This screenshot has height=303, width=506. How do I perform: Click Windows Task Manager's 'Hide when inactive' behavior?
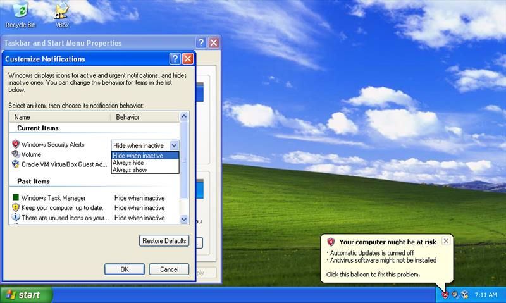pos(139,198)
